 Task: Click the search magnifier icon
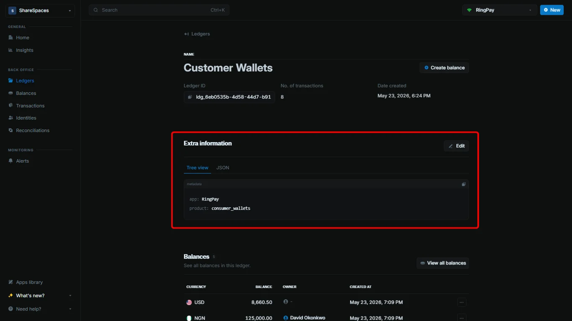coord(96,10)
